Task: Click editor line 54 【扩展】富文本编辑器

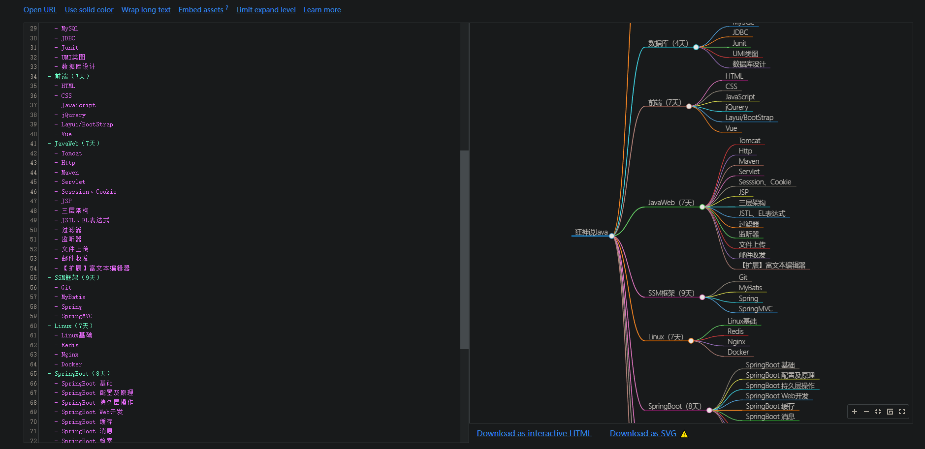Action: coord(96,269)
